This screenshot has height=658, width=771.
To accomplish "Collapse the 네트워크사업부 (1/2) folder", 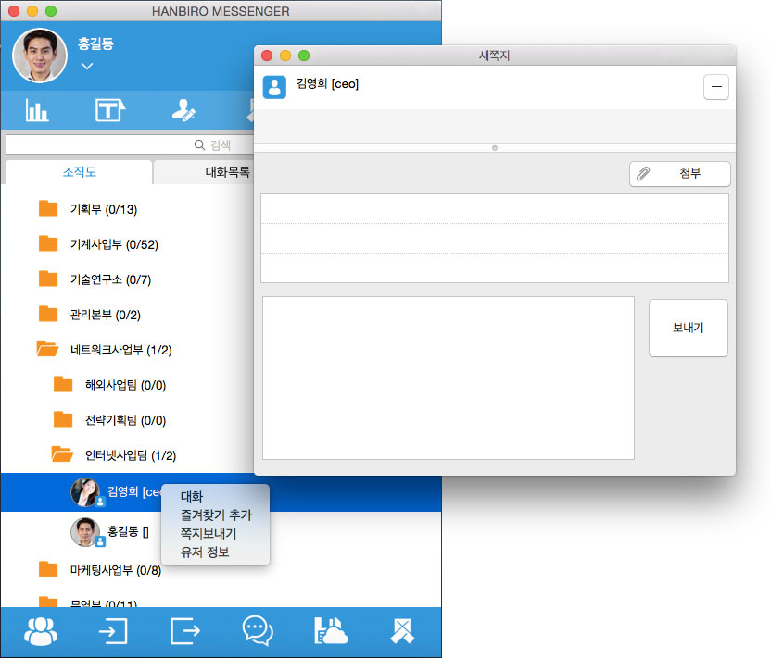I will (x=47, y=349).
